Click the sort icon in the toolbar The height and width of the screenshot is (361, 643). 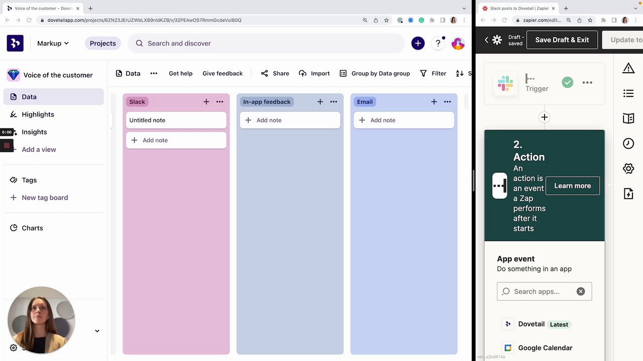460,73
